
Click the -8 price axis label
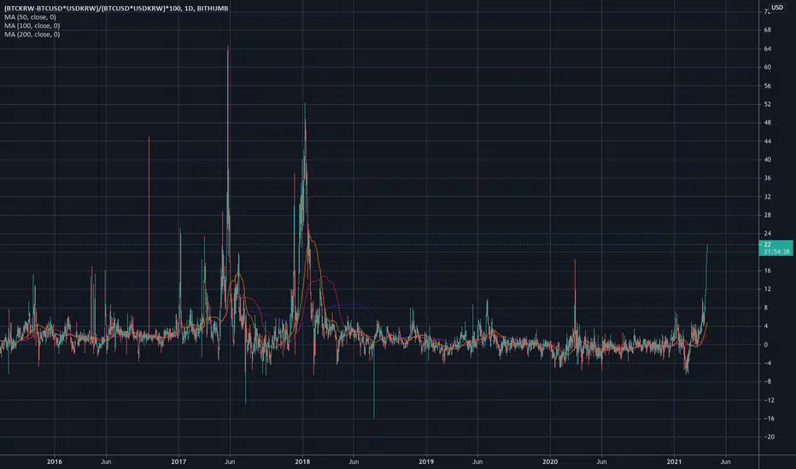(x=767, y=381)
